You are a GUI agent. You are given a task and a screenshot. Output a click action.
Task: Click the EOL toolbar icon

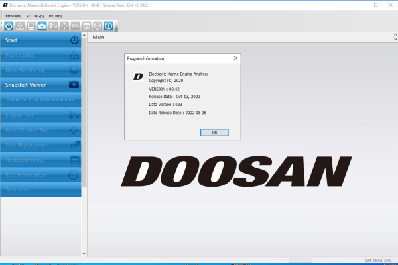click(x=76, y=26)
